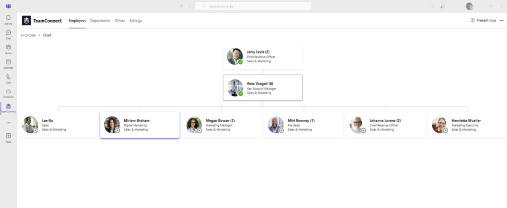Switch to the Departments tab

click(100, 21)
